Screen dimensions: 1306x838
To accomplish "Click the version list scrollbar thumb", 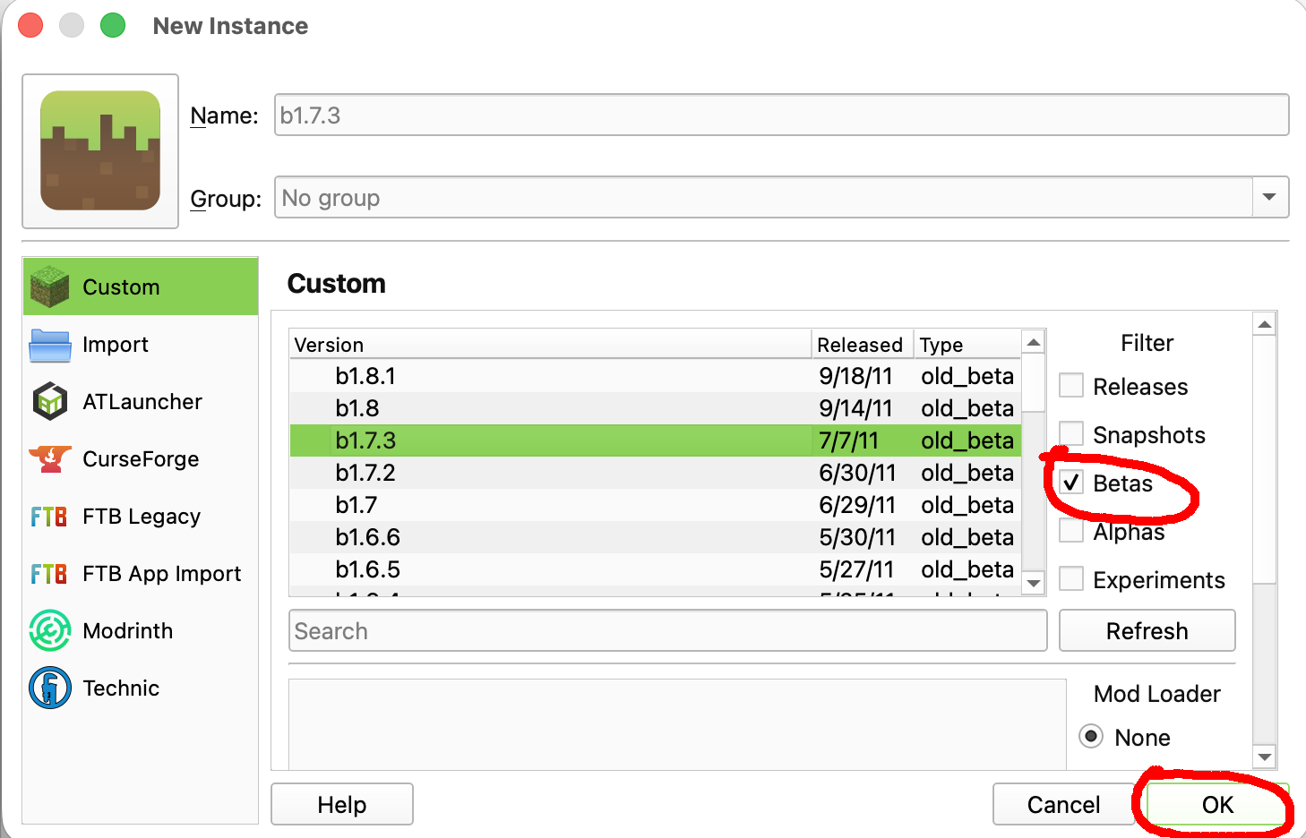I will coord(1034,383).
